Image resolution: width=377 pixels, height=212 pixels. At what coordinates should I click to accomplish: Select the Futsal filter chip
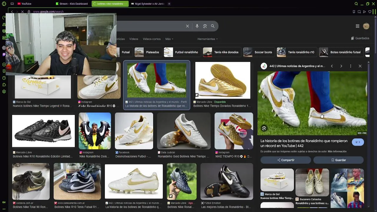pos(125,52)
